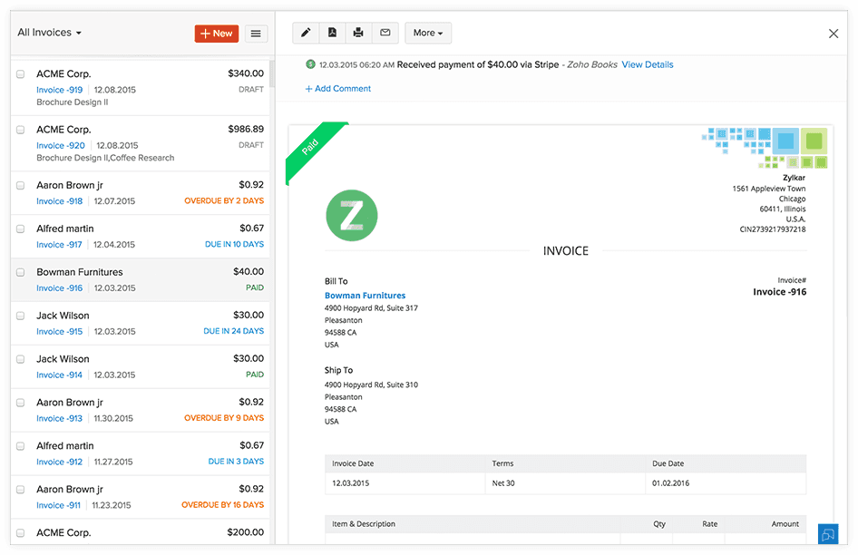Viewport: 858px width, 555px height.
Task: Open Invoice -916 link in list
Action: point(60,287)
